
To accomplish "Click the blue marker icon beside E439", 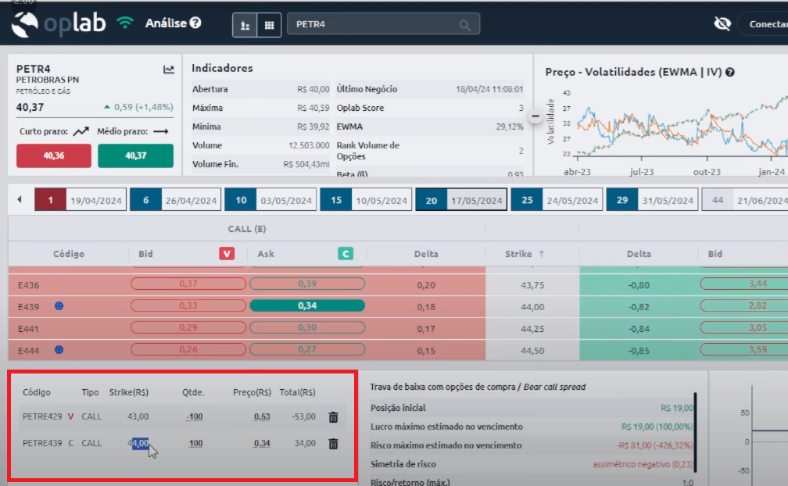I will click(x=59, y=306).
